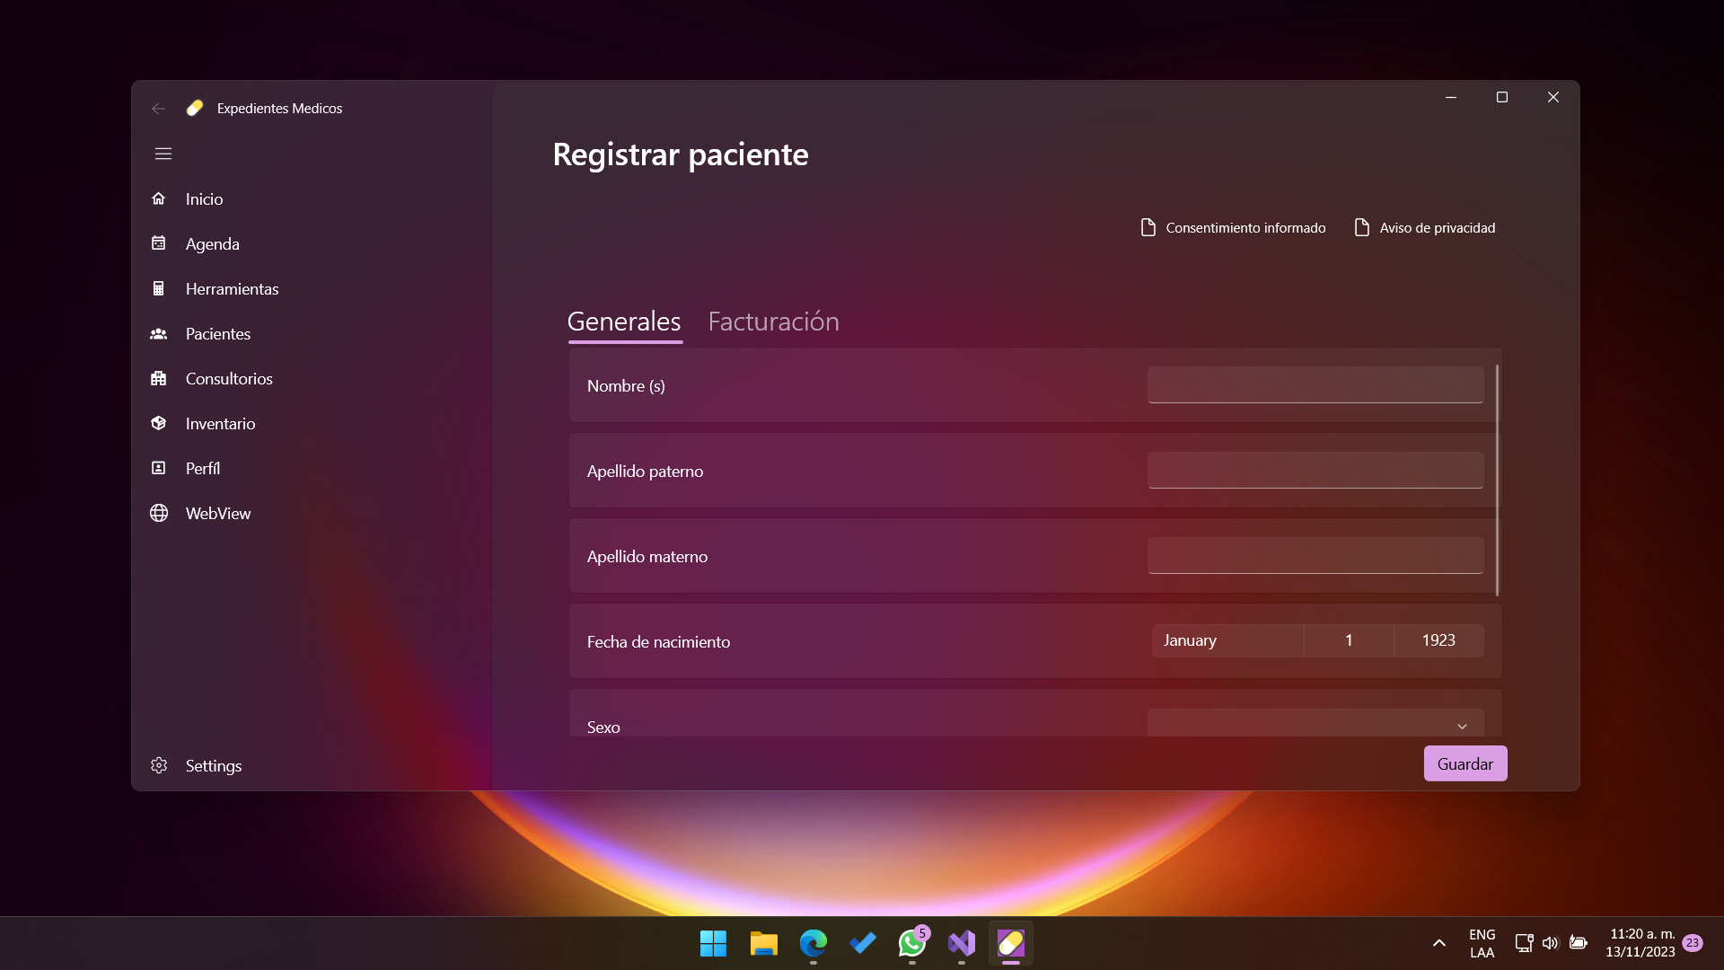Select birth day number field

[1348, 640]
